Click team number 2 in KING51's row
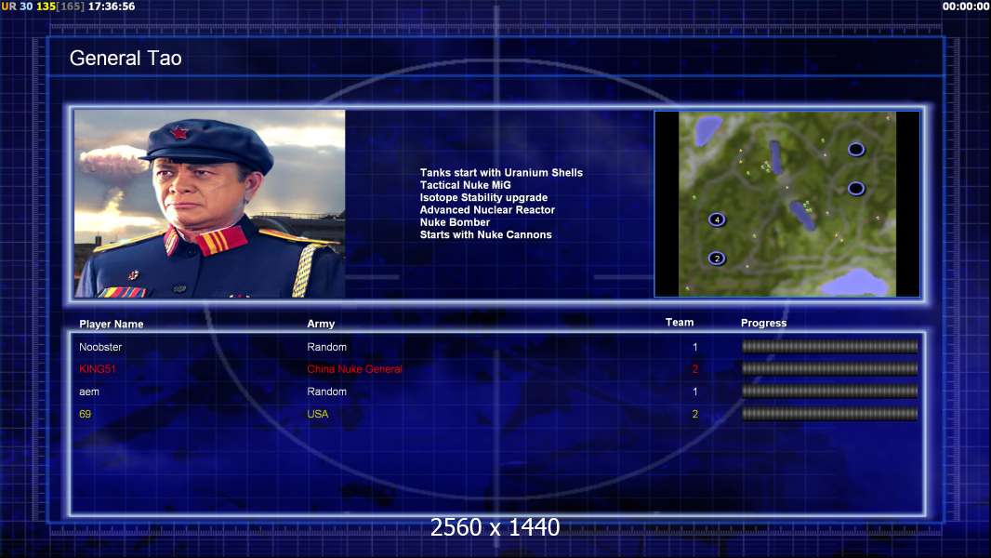 point(694,369)
